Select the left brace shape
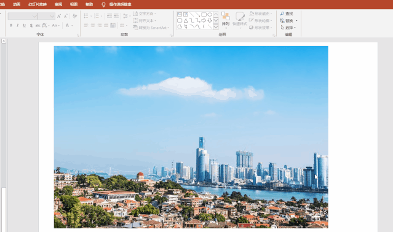Image resolution: width=393 pixels, height=232 pixels. point(204,26)
